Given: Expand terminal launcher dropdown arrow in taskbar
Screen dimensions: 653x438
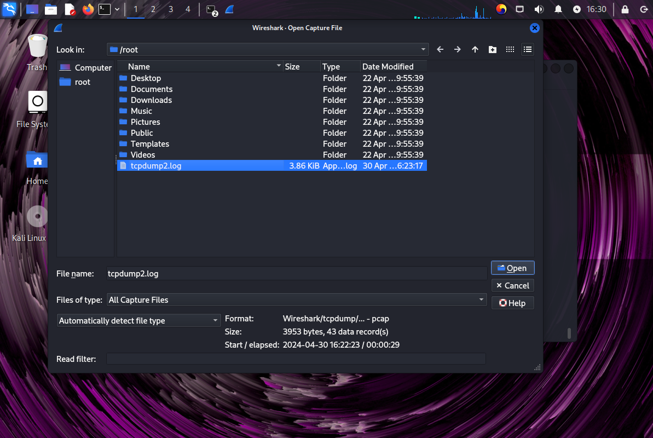Looking at the screenshot, I should (117, 9).
